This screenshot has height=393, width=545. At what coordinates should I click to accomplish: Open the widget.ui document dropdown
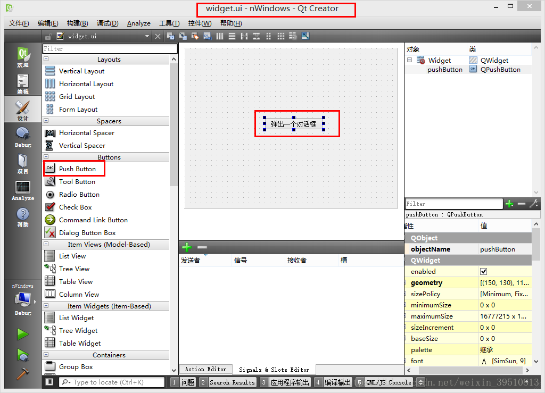[147, 36]
